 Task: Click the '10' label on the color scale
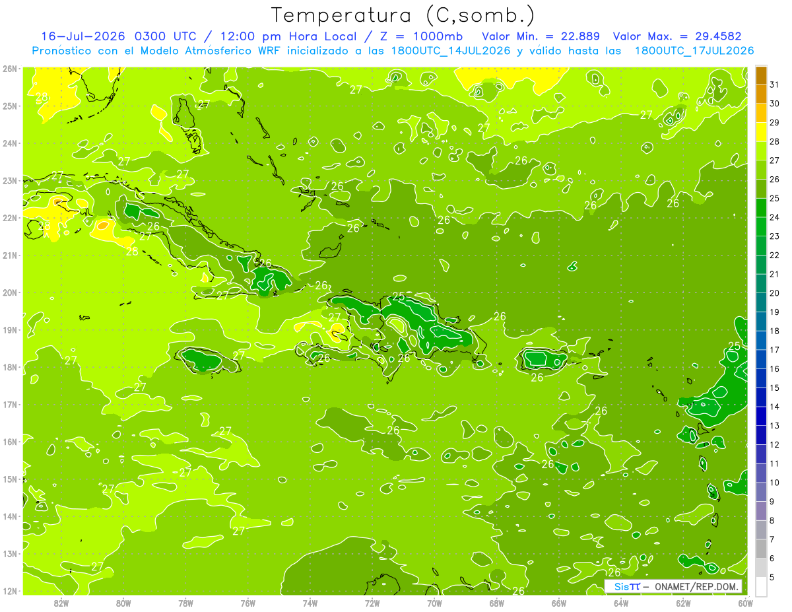(x=774, y=483)
